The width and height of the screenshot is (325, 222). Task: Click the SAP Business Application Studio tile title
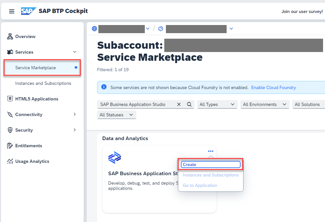(143, 174)
